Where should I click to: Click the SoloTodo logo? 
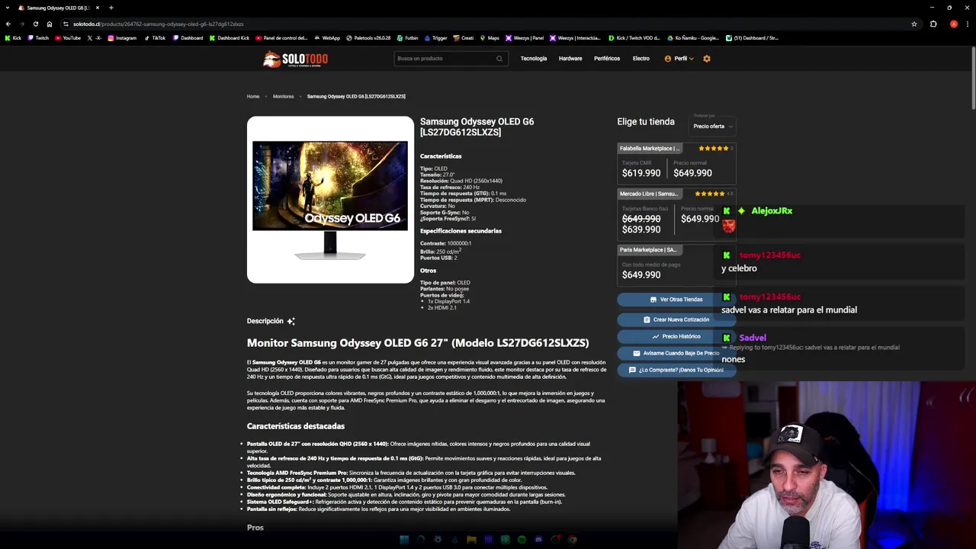295,59
